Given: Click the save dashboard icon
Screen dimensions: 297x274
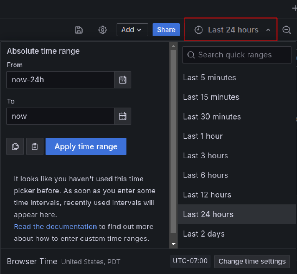Looking at the screenshot, I should pos(78,30).
